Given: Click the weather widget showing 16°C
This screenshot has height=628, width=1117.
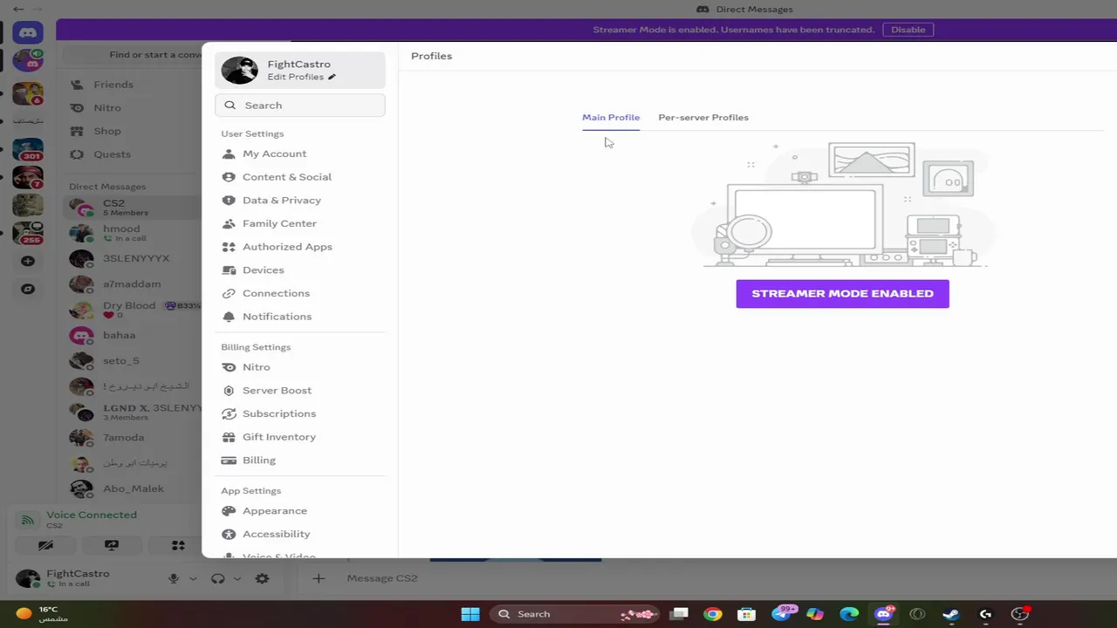Looking at the screenshot, I should [42, 614].
